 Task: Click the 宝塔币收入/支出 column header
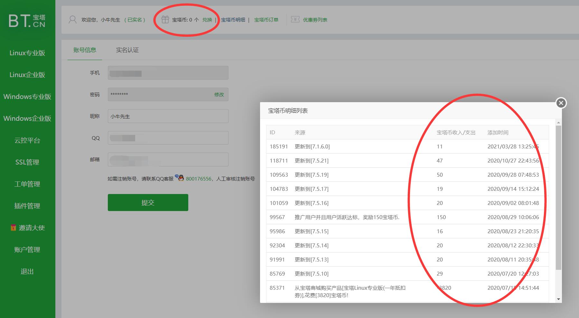456,132
